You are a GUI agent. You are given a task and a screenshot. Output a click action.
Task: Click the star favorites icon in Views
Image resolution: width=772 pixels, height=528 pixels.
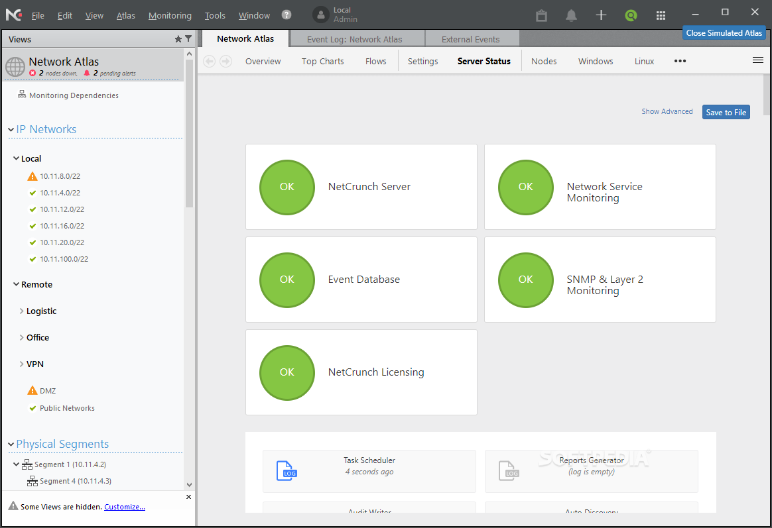click(x=178, y=39)
